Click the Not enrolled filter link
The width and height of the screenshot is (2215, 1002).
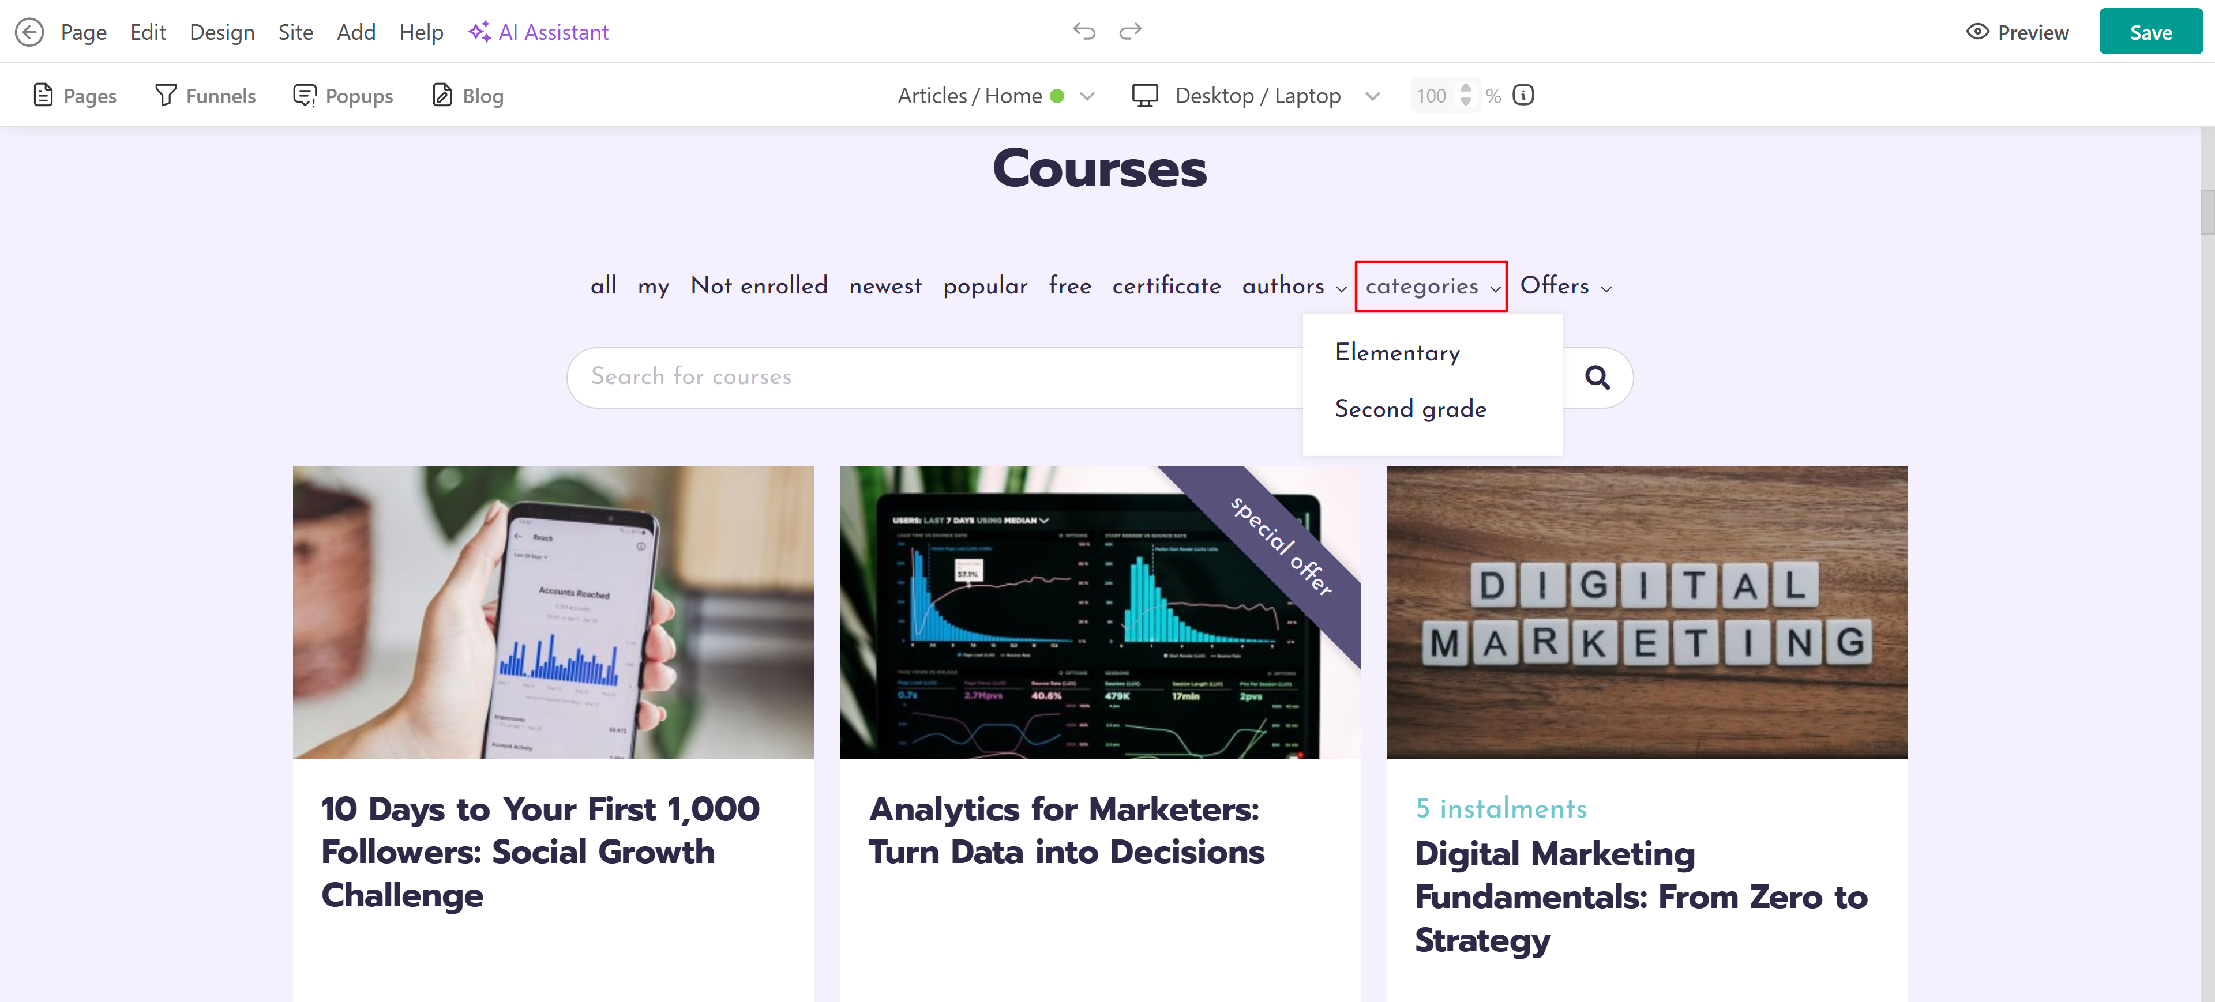click(759, 286)
